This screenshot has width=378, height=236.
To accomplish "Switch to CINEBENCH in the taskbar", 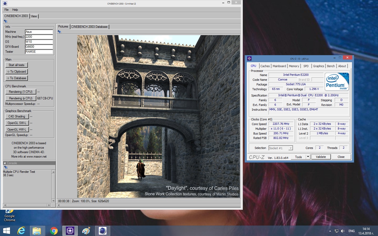I will click(x=102, y=231).
